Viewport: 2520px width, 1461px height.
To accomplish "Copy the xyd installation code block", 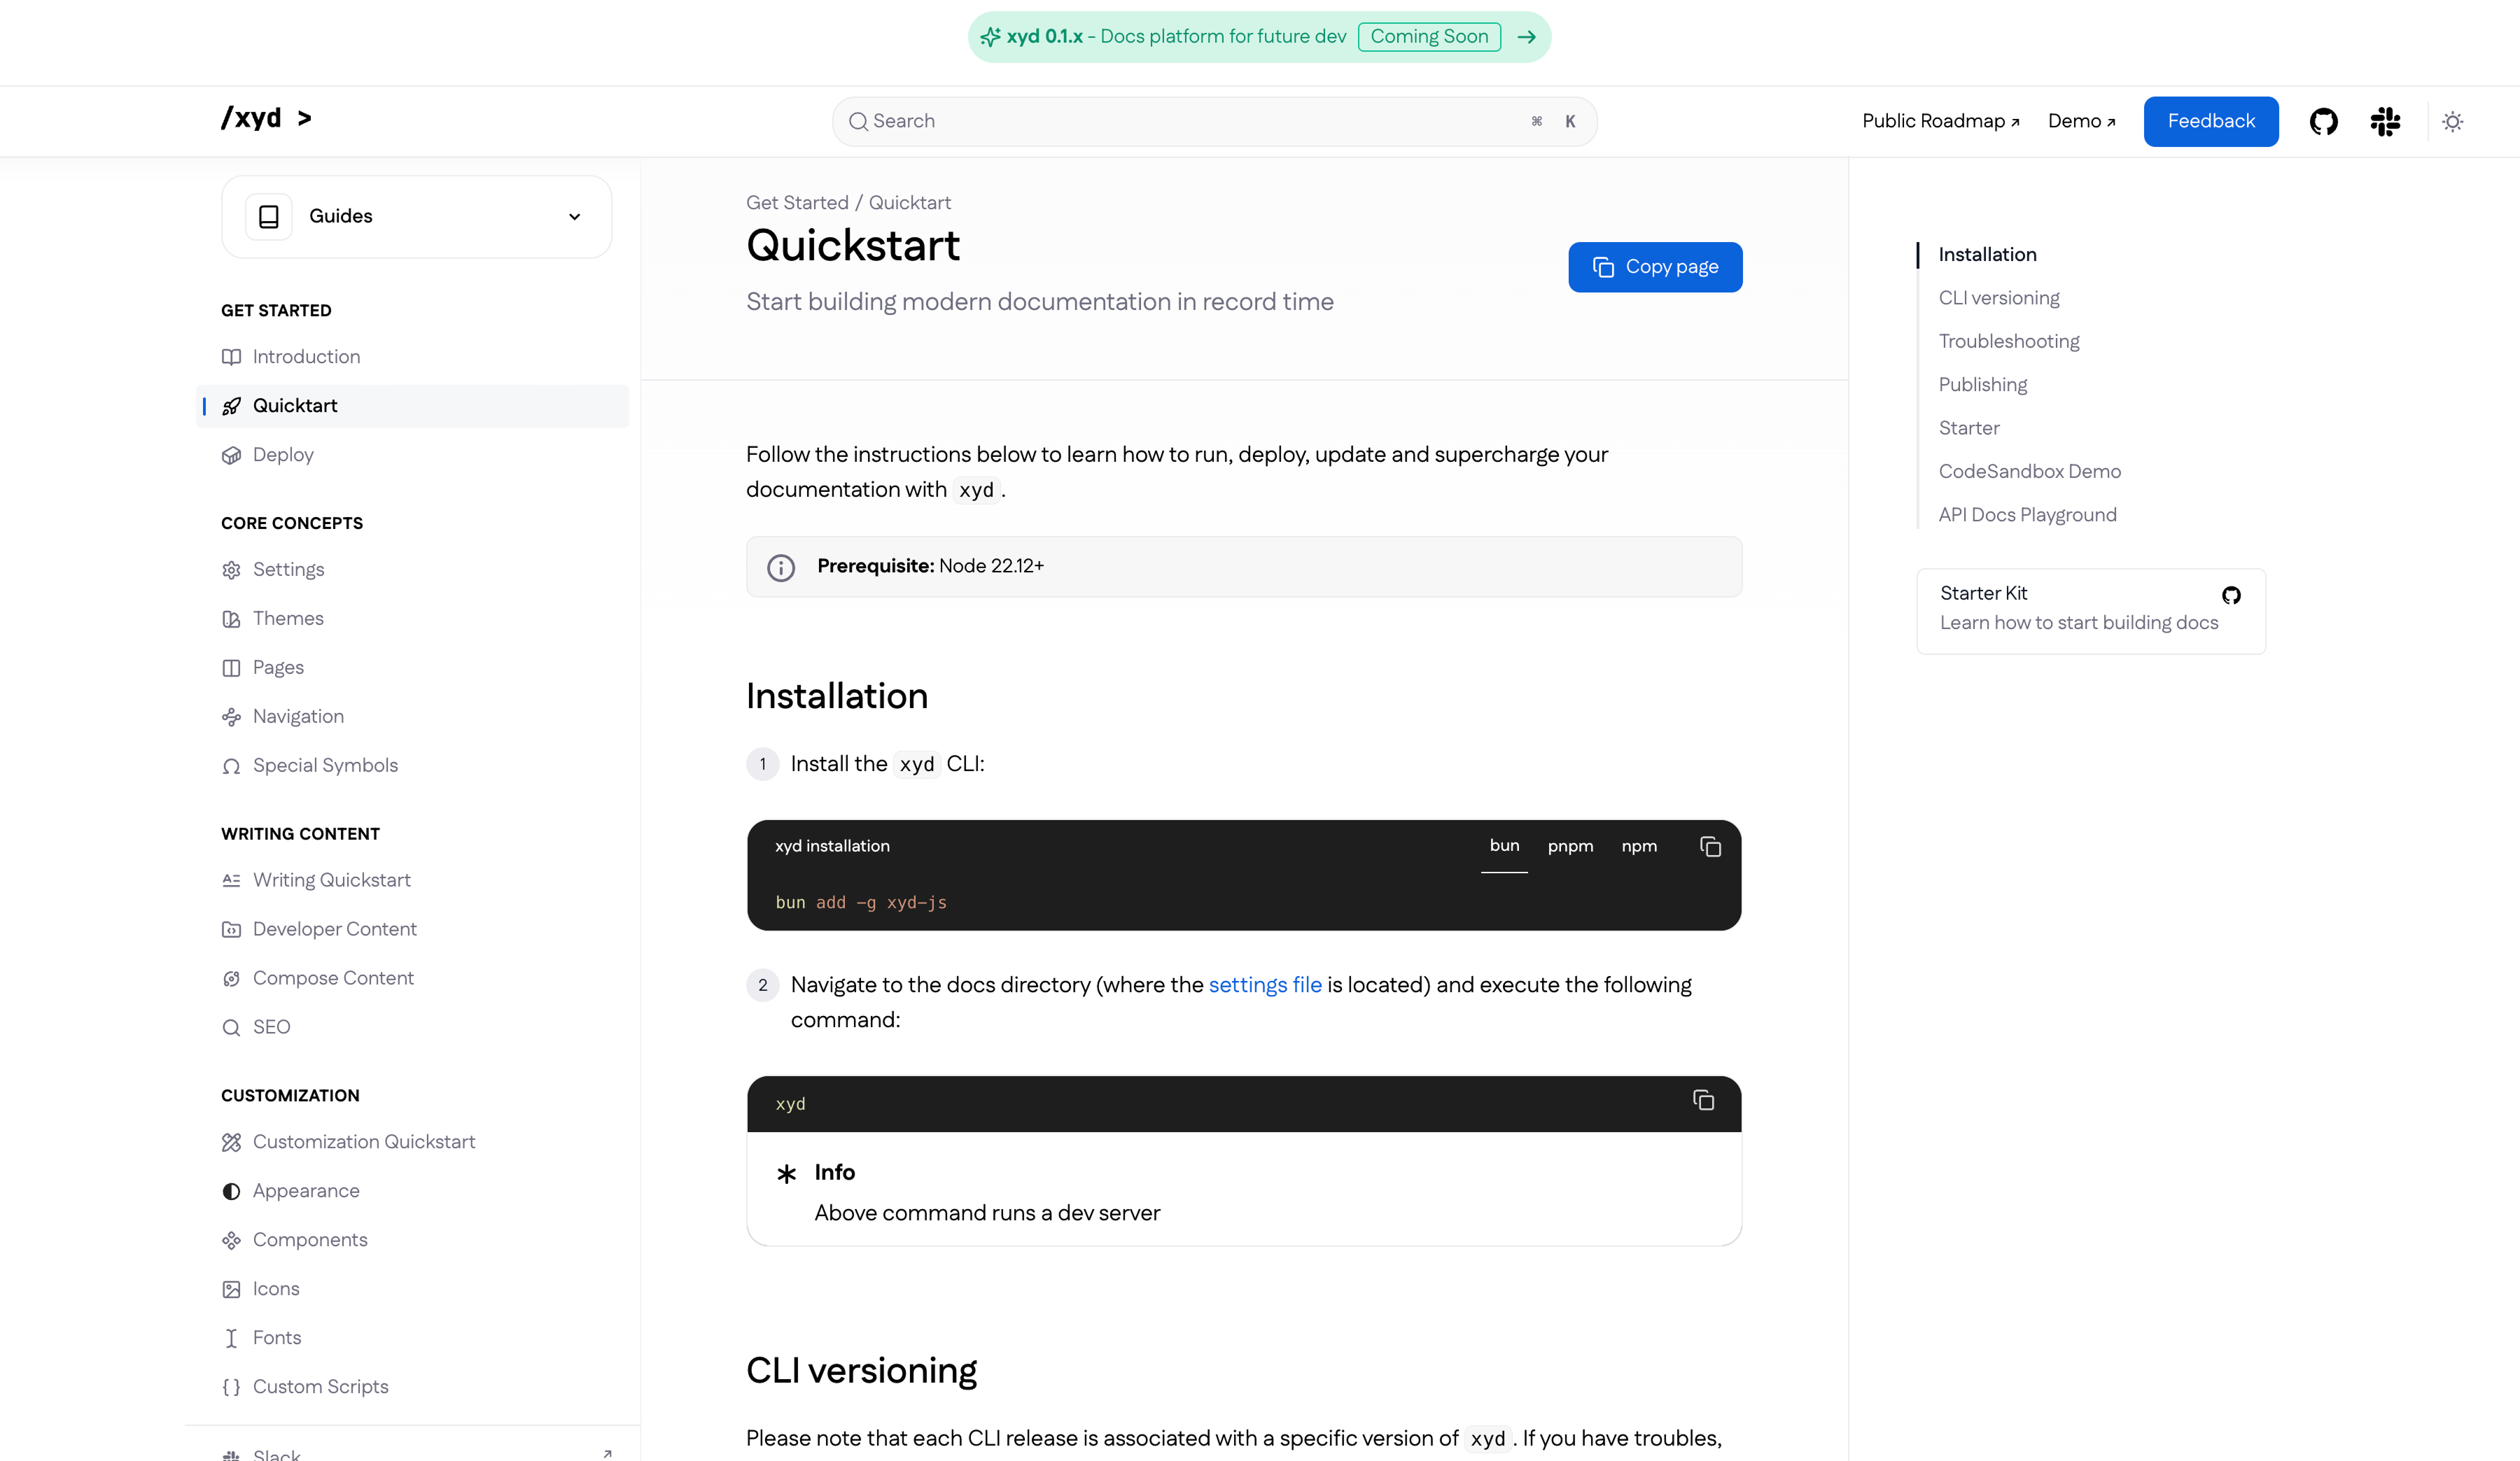I will click(1710, 847).
